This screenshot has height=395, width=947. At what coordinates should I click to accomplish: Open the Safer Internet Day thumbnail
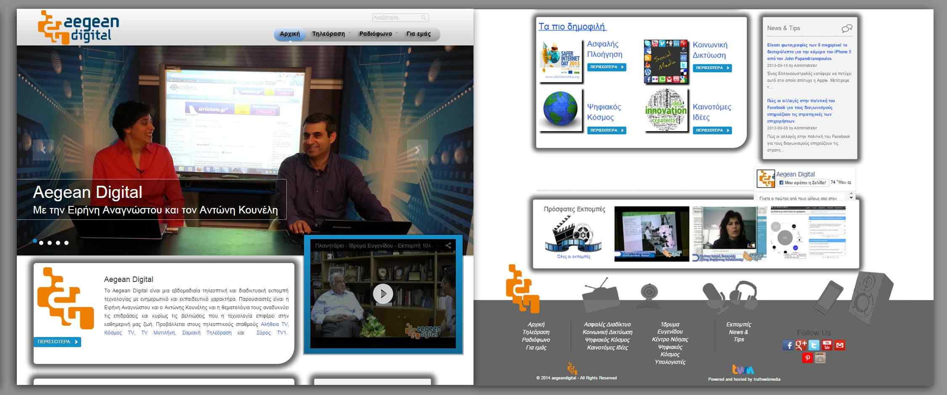pyautogui.click(x=561, y=61)
